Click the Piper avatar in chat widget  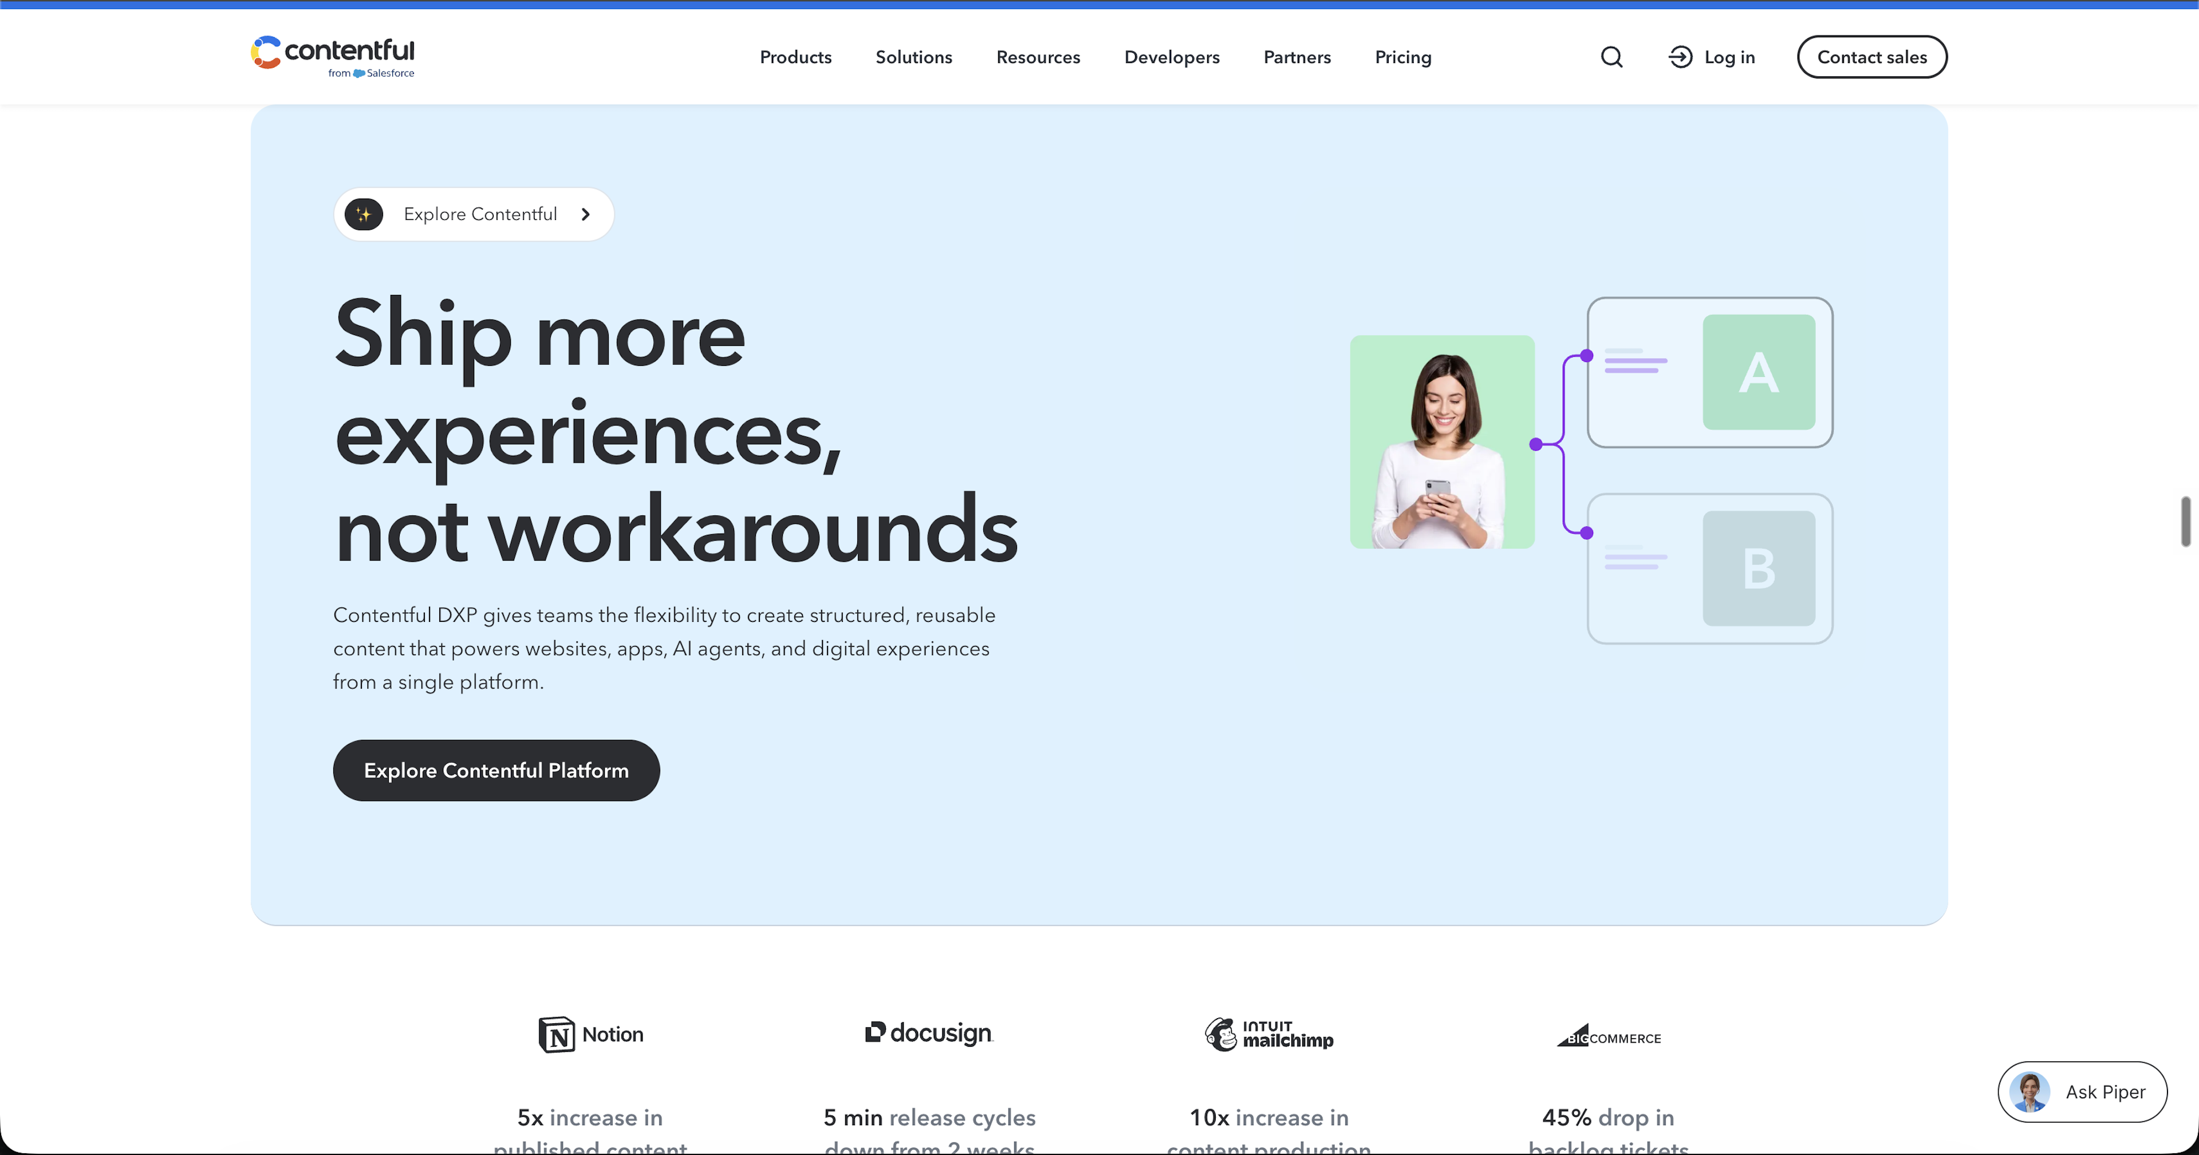(x=2030, y=1092)
